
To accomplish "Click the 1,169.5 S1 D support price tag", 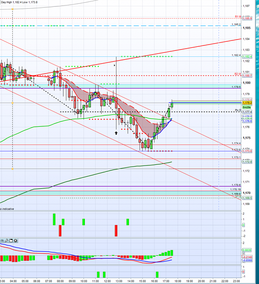I will point(247,198).
